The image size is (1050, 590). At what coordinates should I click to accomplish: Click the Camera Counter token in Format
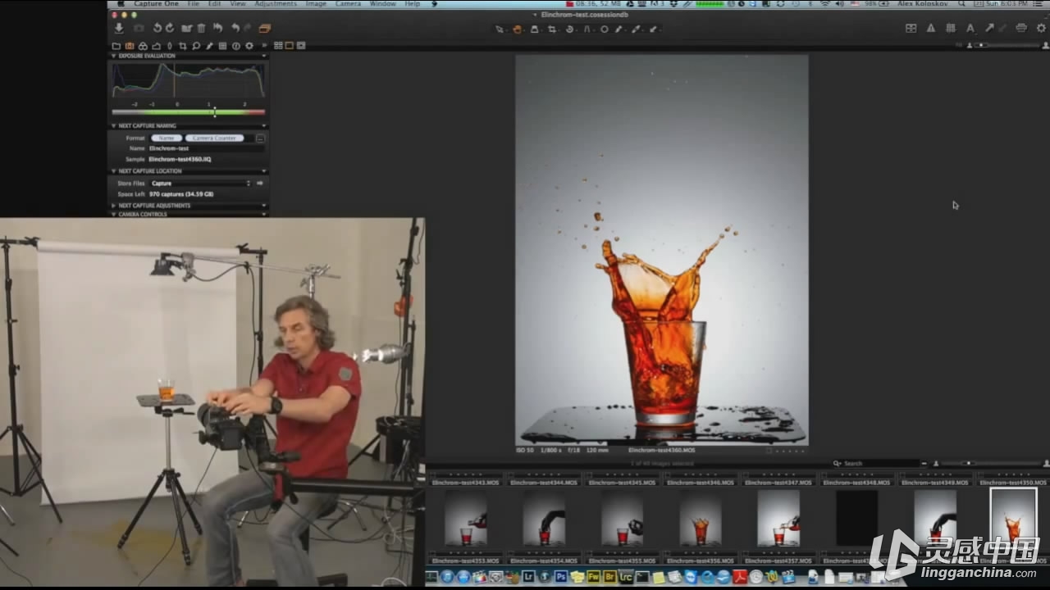tap(215, 138)
